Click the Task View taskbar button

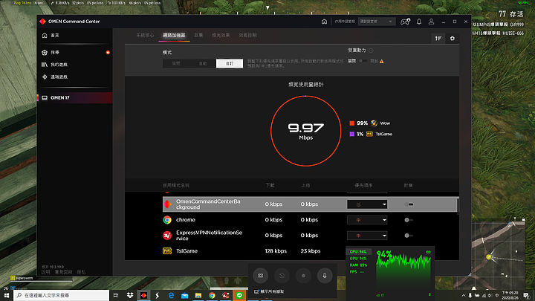click(x=116, y=295)
